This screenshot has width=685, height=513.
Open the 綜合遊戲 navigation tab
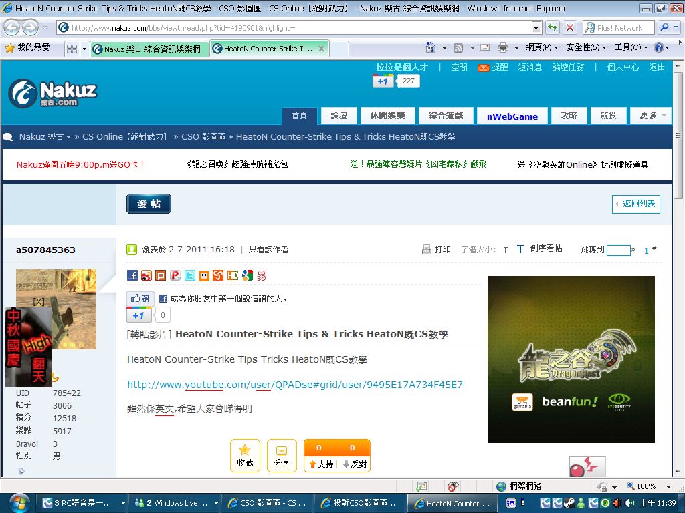446,116
